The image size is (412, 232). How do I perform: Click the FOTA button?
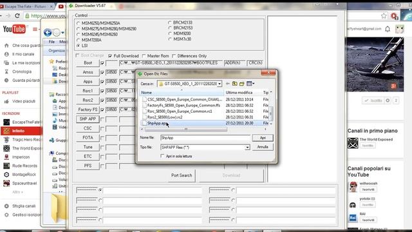coord(88,137)
